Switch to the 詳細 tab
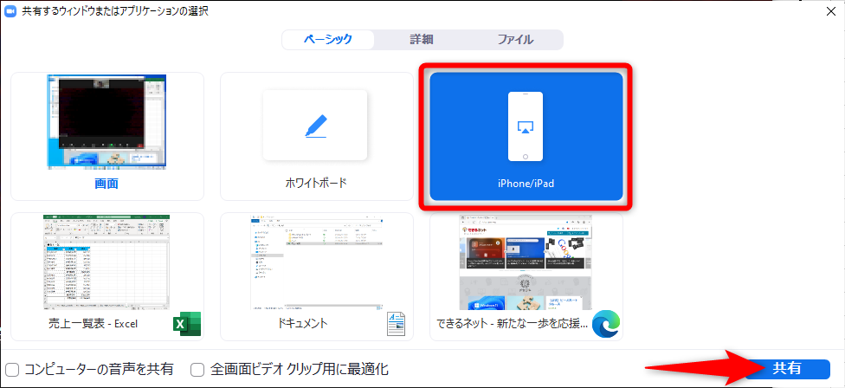The image size is (845, 388). (x=422, y=39)
